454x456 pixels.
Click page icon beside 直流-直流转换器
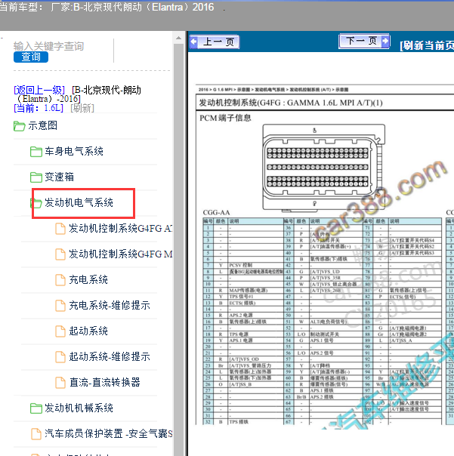pos(60,382)
